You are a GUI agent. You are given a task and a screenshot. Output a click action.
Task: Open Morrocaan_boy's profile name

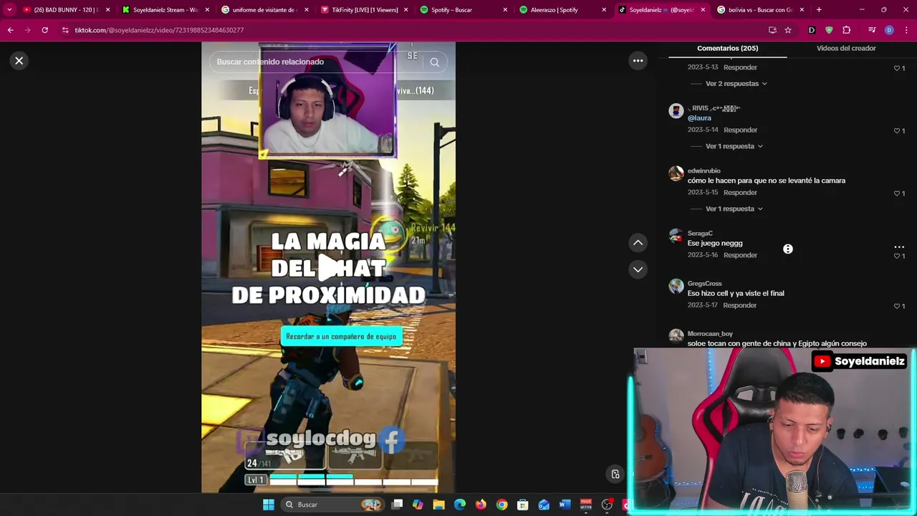(710, 333)
